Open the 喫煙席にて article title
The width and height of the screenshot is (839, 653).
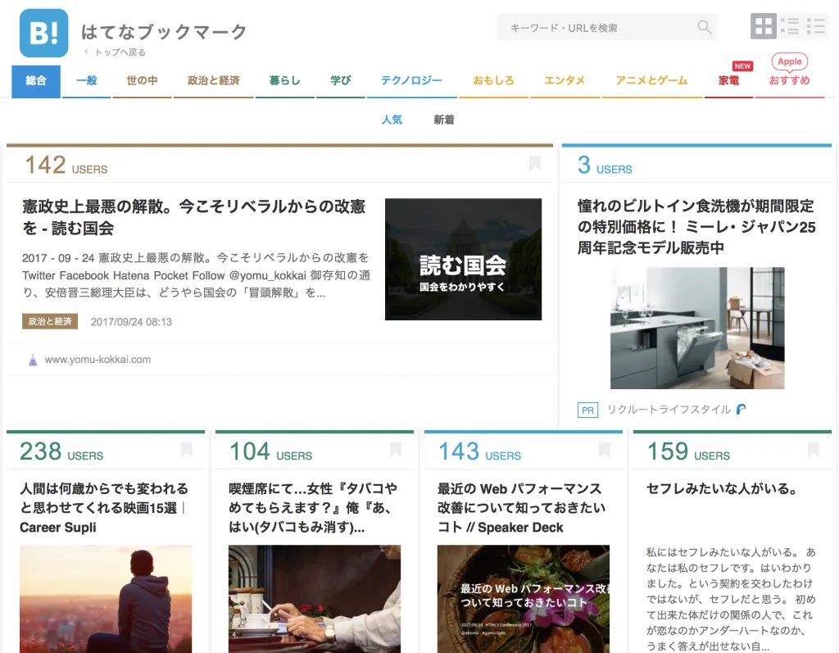coord(313,508)
